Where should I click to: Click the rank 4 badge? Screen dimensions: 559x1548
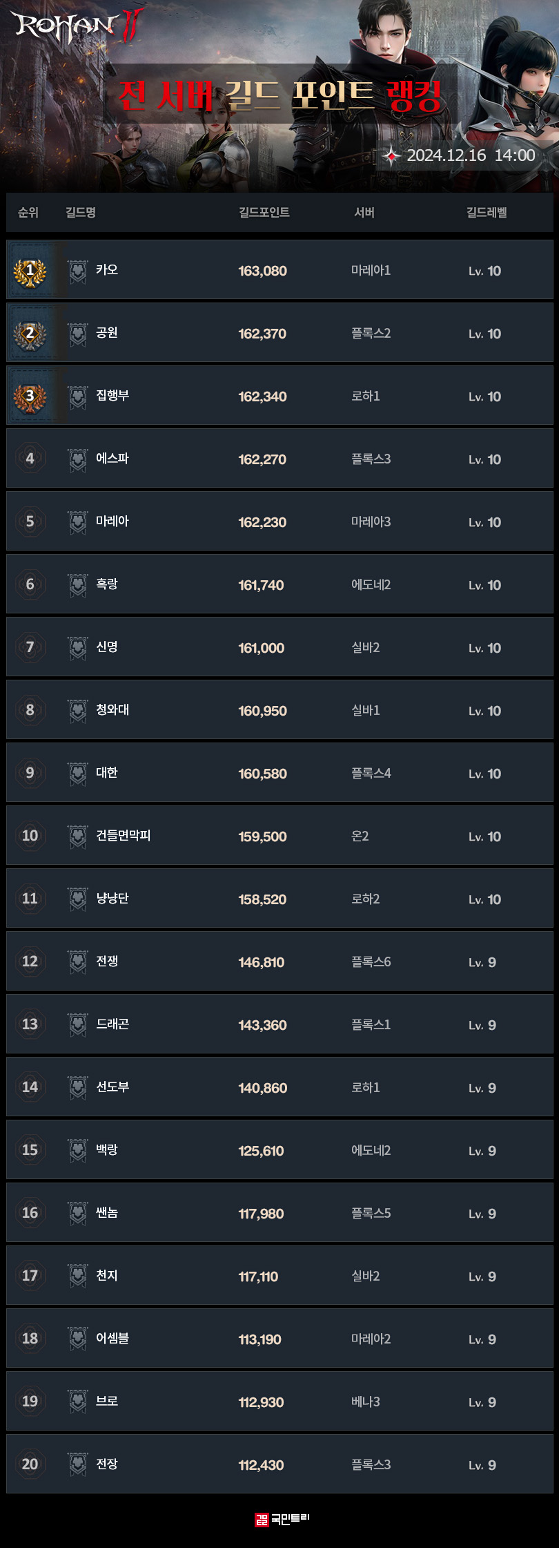click(x=30, y=459)
